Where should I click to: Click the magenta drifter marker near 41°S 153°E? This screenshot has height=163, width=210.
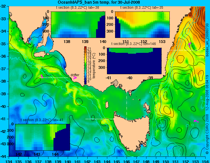196,121
